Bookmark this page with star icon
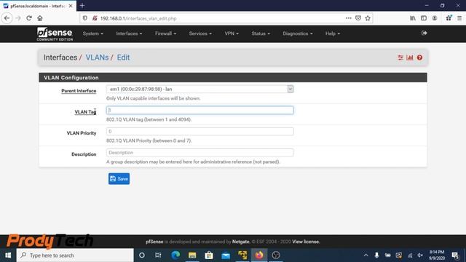This screenshot has width=466, height=262. (x=368, y=18)
